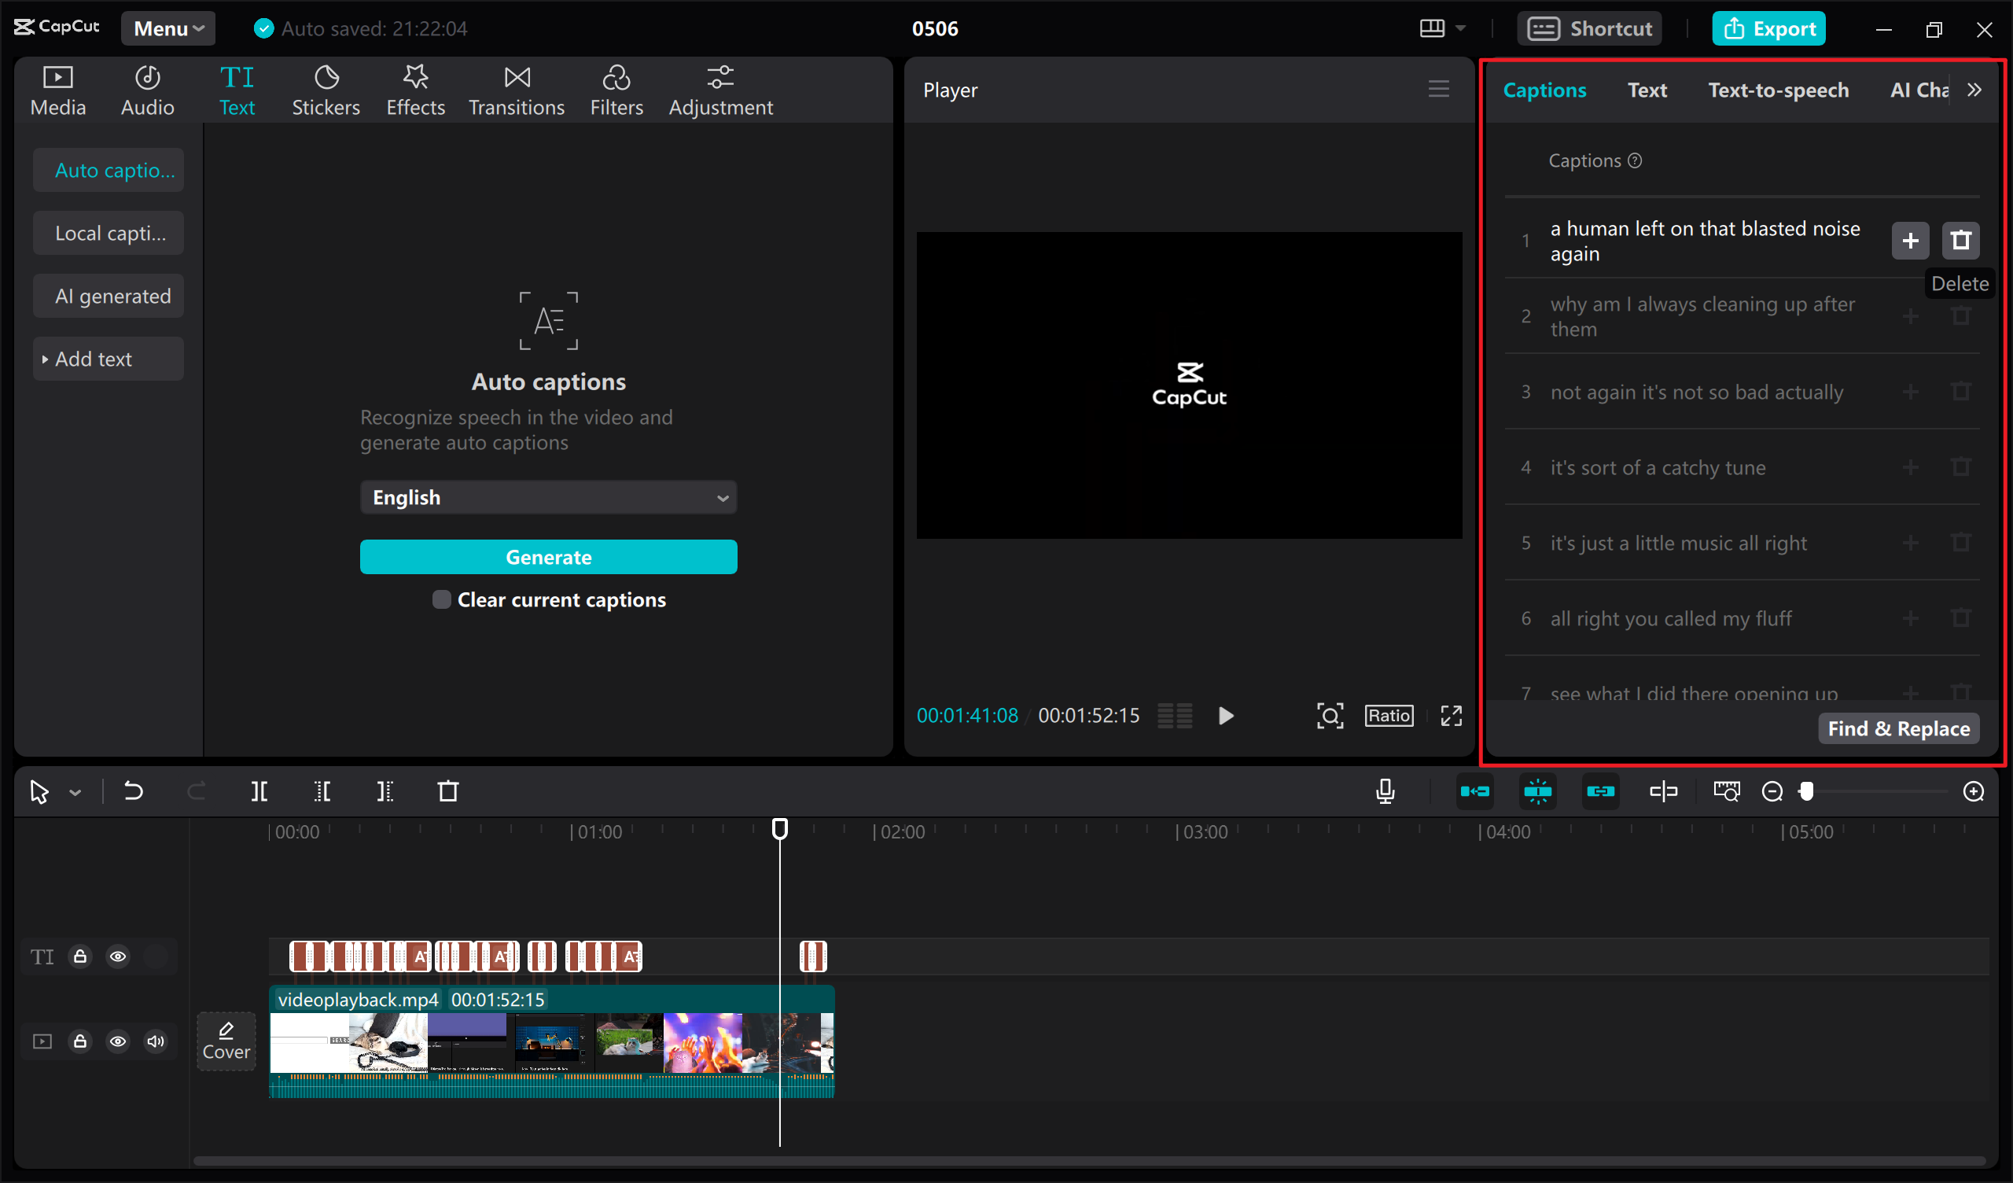Expand the selection tool chevron in timeline toolbar
This screenshot has height=1183, width=2013.
click(75, 791)
